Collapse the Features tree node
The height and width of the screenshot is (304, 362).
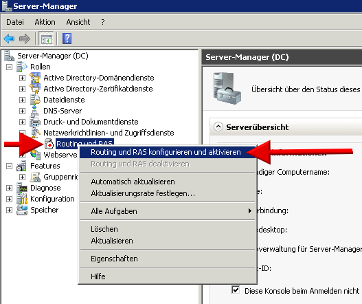9,166
